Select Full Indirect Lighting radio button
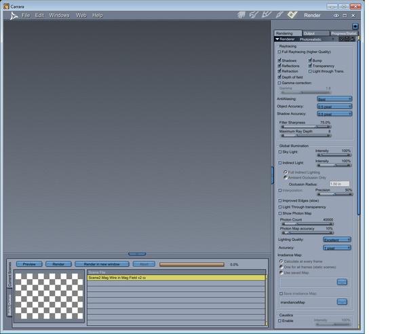 pyautogui.click(x=286, y=172)
